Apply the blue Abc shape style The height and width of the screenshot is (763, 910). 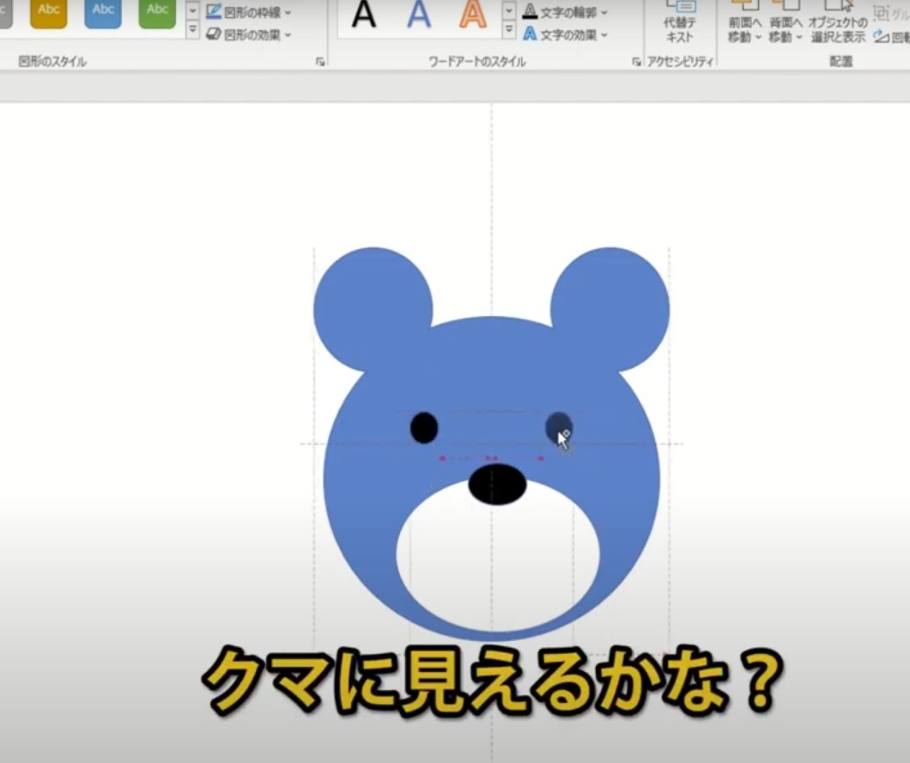102,12
